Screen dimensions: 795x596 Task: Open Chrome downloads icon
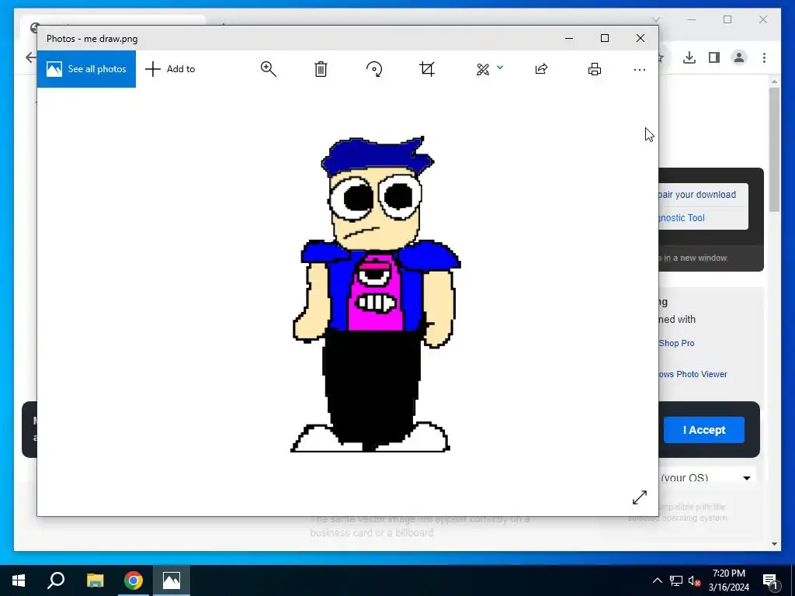689,57
